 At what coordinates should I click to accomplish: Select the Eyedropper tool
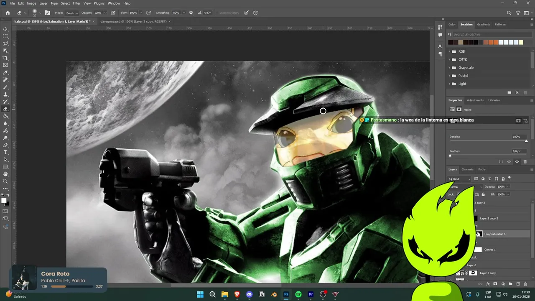coord(5,73)
